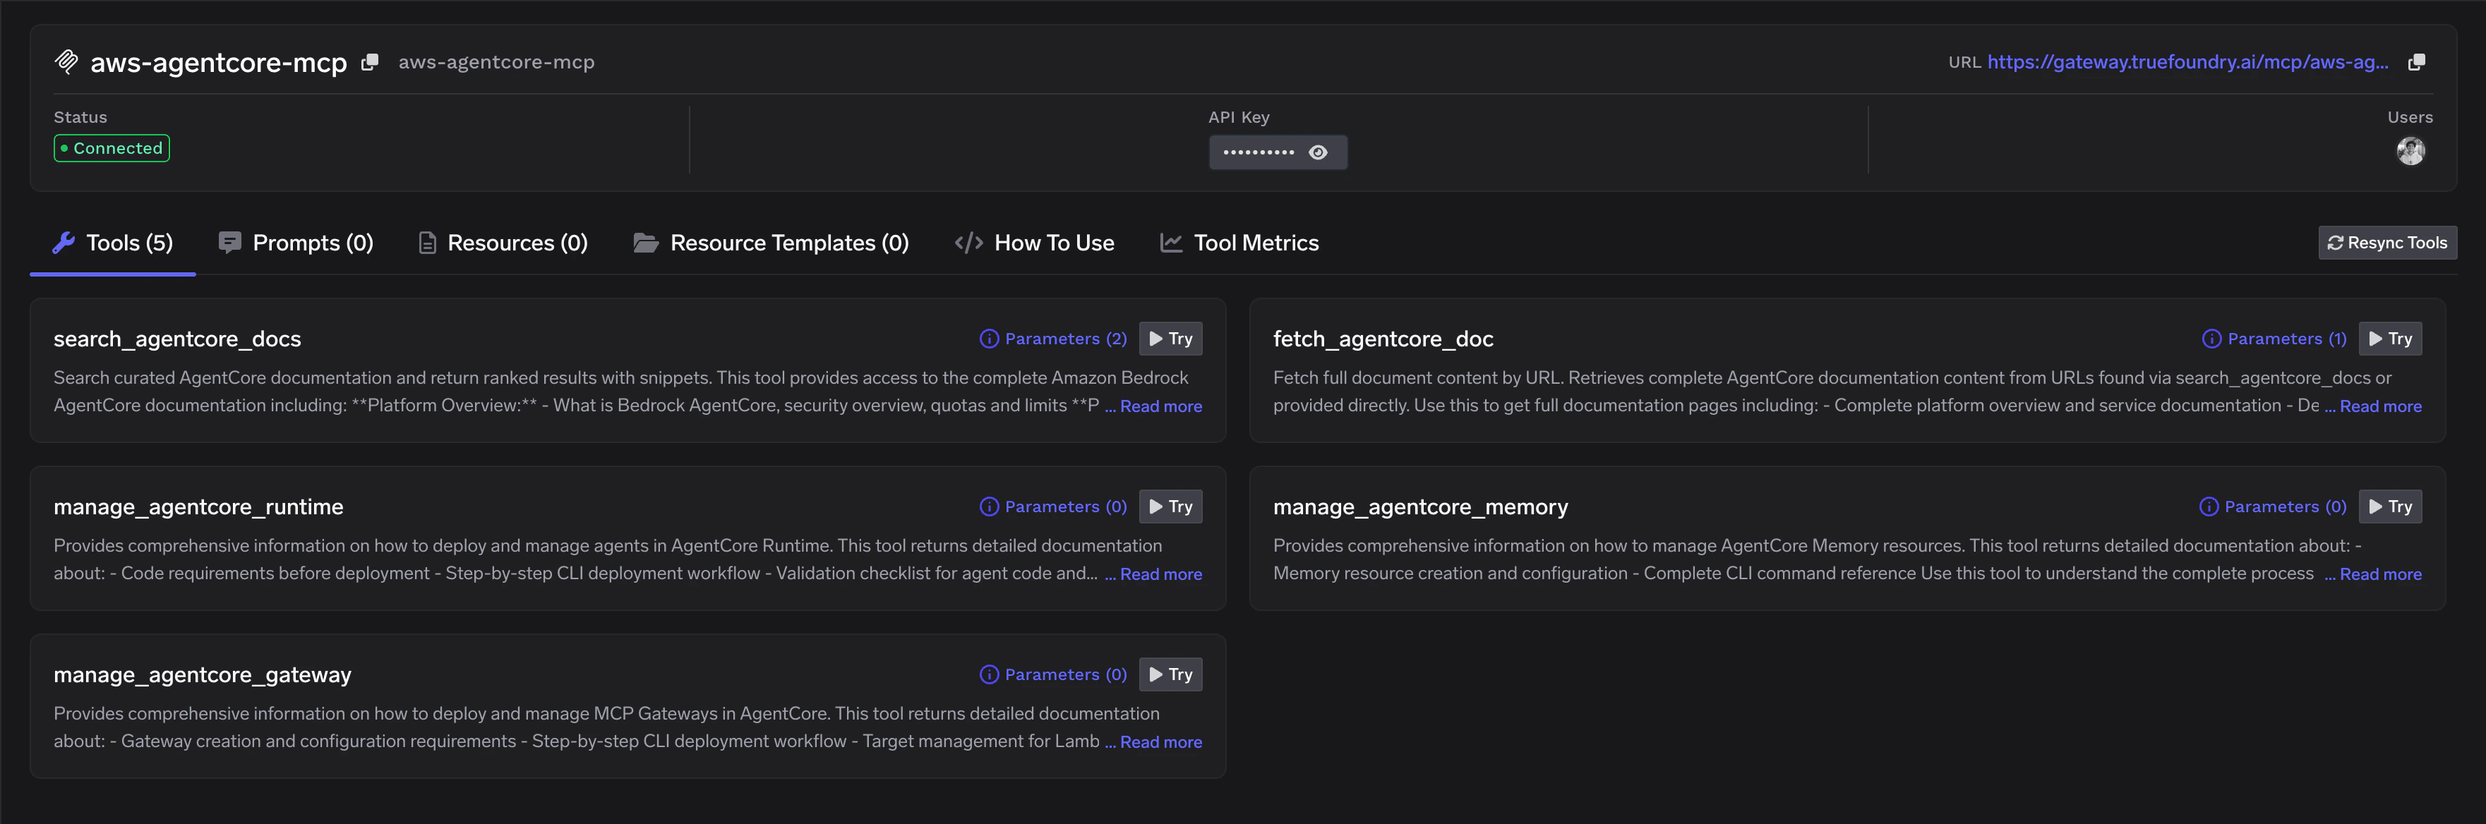The image size is (2486, 824).
Task: Open the Resources (0) tab
Action: click(503, 243)
